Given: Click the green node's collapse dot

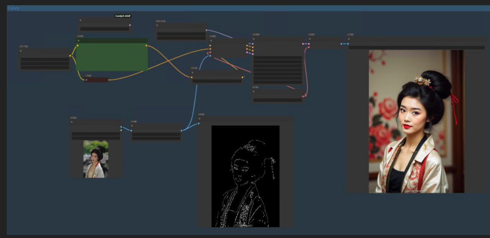Looking at the screenshot, I should [78, 40].
